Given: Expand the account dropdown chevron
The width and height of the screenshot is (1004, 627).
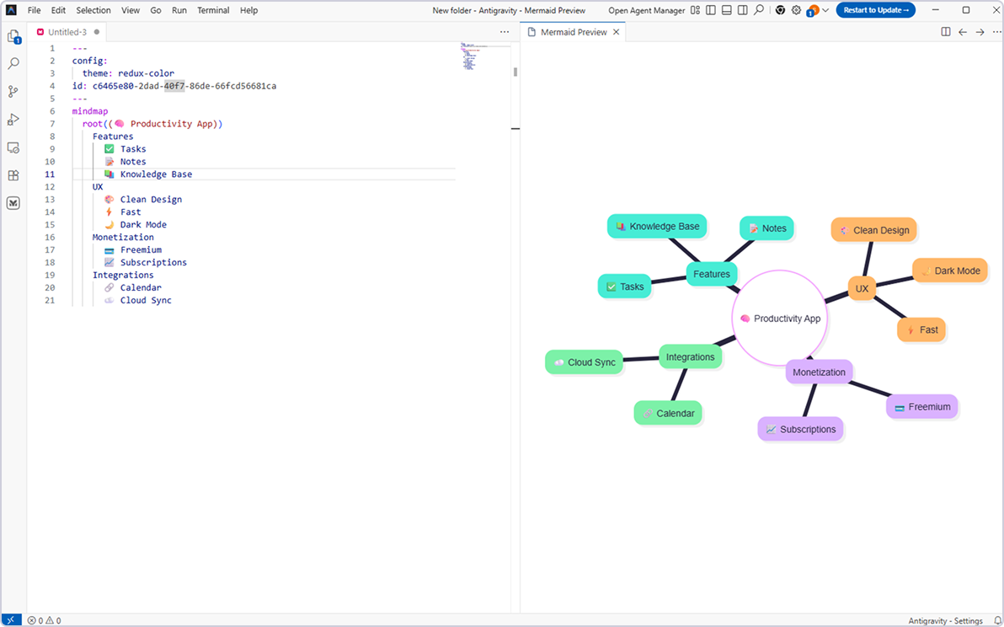Looking at the screenshot, I should [x=825, y=10].
